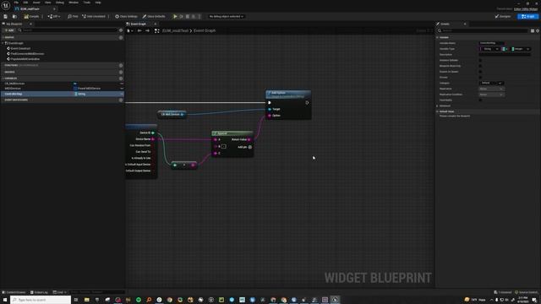The image size is (541, 304).
Task: Select Event Construct in My Blueprint tree
Action: (x=20, y=49)
